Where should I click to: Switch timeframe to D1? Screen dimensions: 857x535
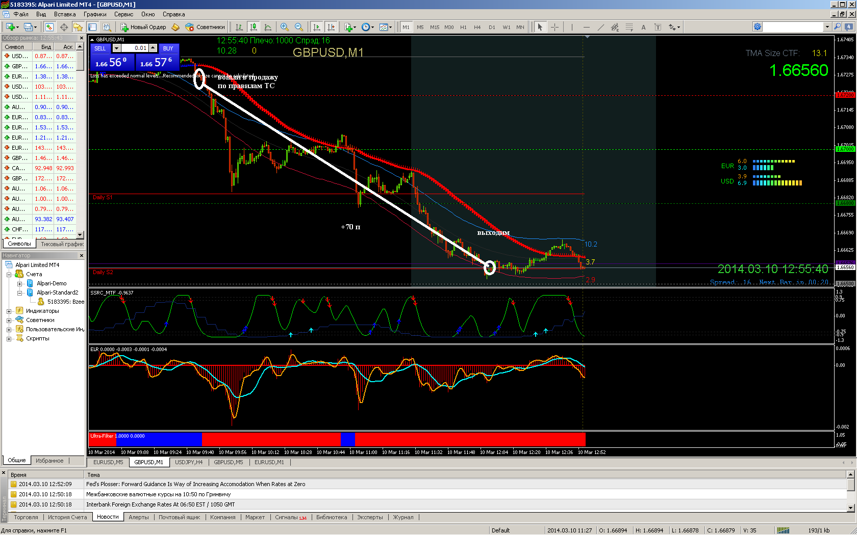click(x=492, y=27)
